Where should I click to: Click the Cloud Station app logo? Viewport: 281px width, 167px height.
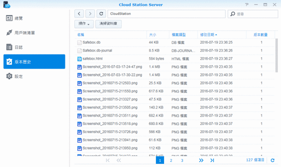6,5
